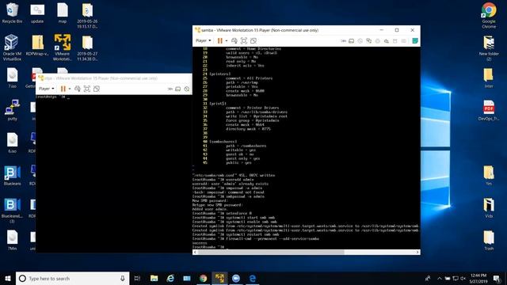The height and width of the screenshot is (285, 507).
Task: Click the horizontal scrollbar thumb in samba window
Action: (271, 252)
